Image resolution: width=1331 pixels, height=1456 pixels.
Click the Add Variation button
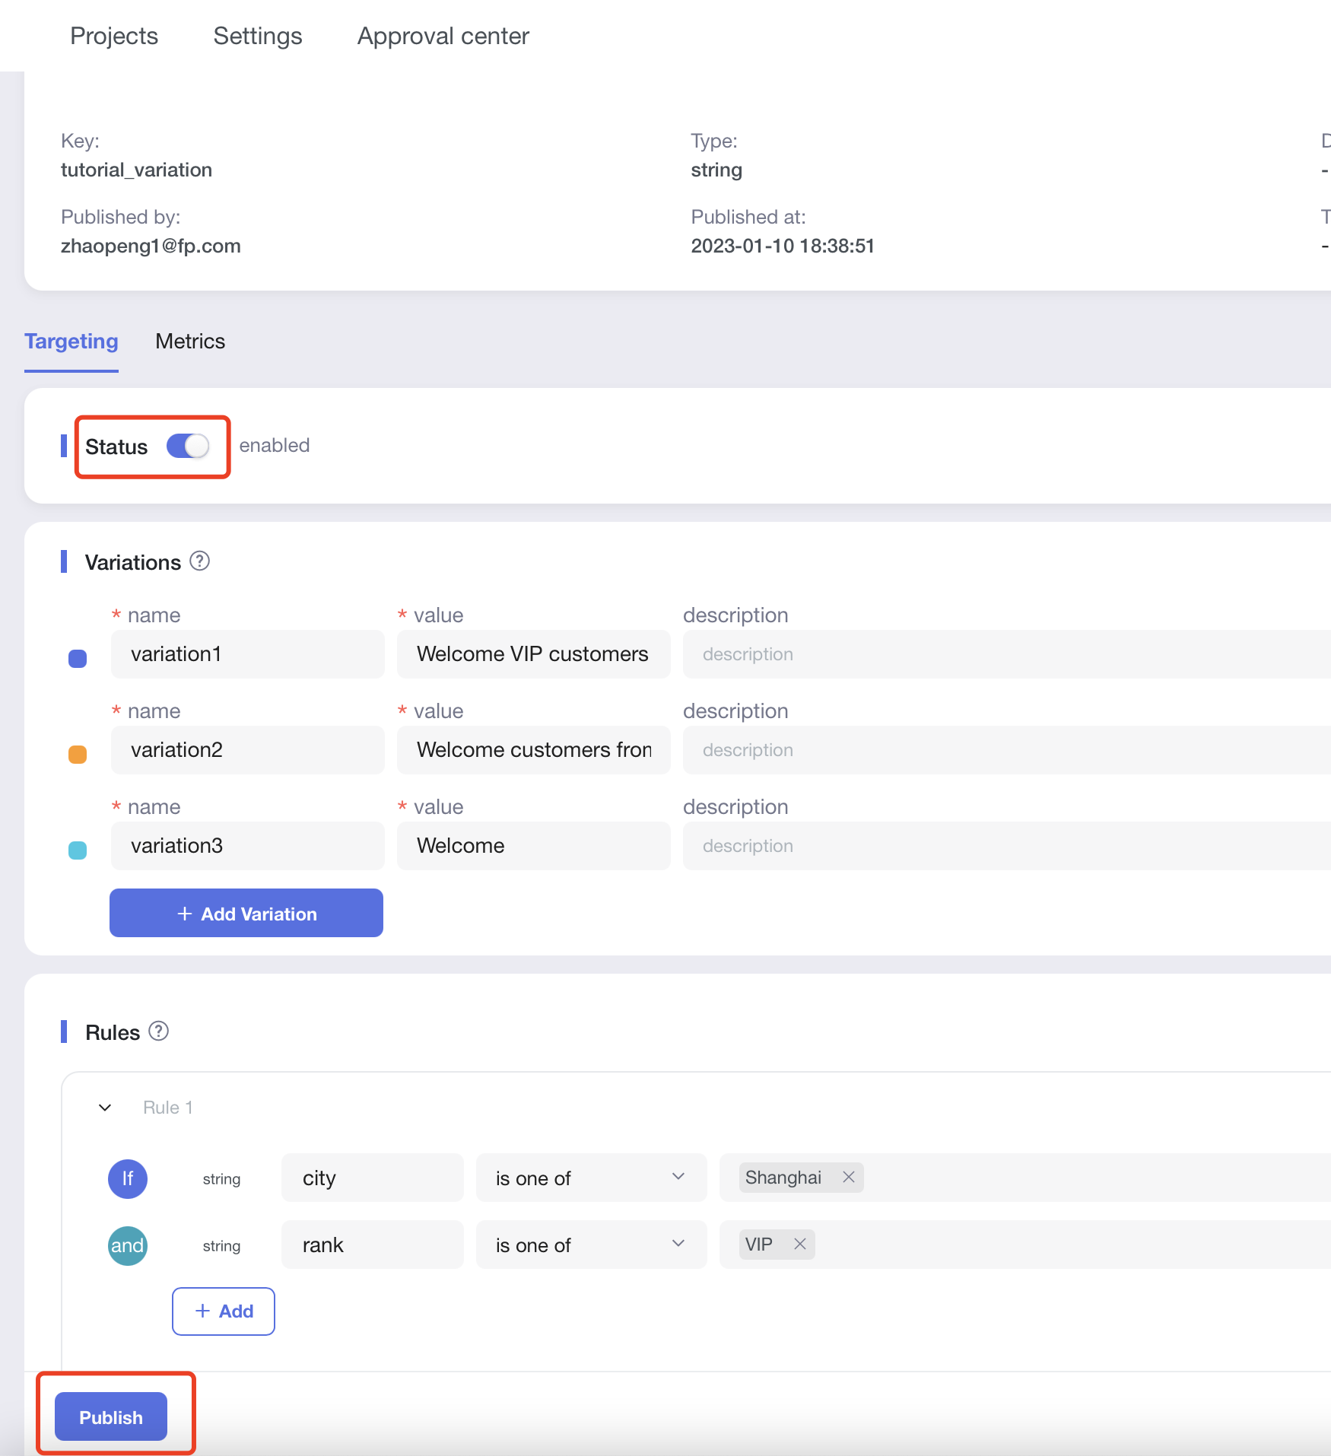pyautogui.click(x=246, y=913)
